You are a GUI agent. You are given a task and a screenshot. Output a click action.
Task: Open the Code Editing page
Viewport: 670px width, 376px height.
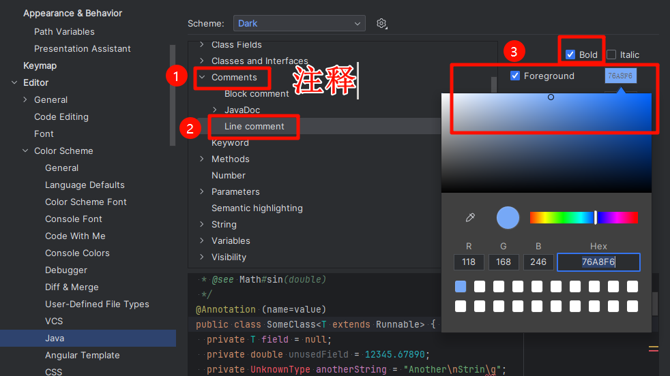click(x=61, y=116)
